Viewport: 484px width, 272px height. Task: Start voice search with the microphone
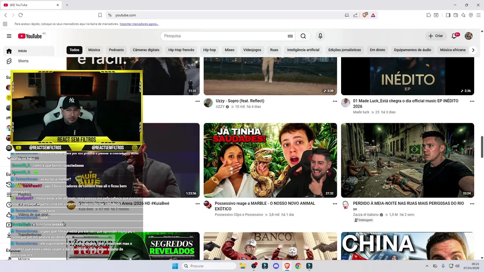click(320, 36)
